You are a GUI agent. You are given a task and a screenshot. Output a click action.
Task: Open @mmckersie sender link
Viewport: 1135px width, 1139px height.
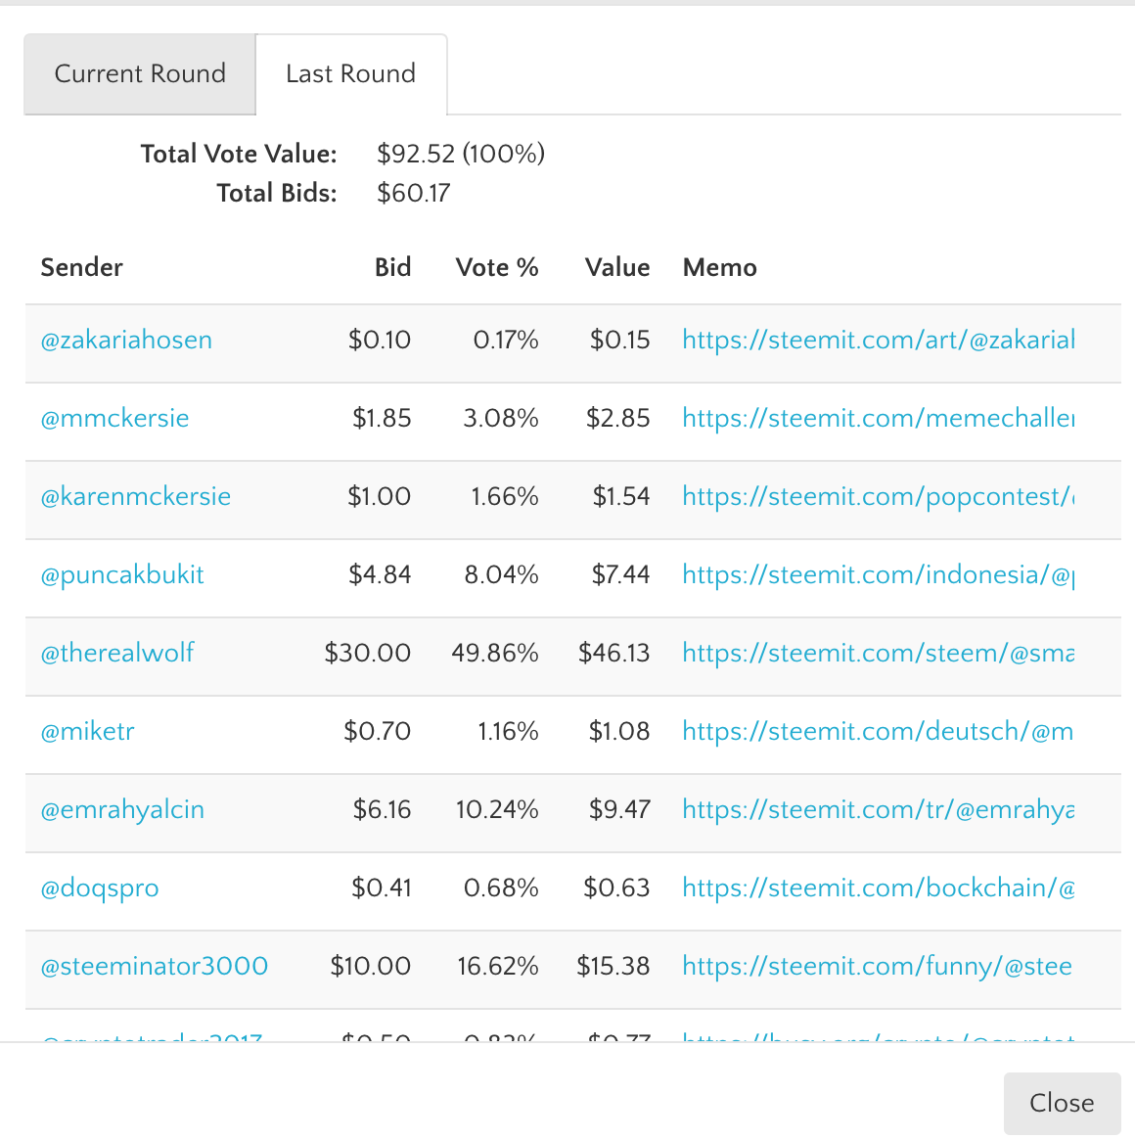coord(114,419)
